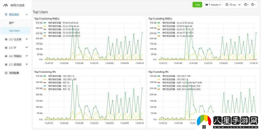The image size is (261, 130).
Task: Click the 13:44:02 label in sending MACs chart
Action: [x=223, y=63]
